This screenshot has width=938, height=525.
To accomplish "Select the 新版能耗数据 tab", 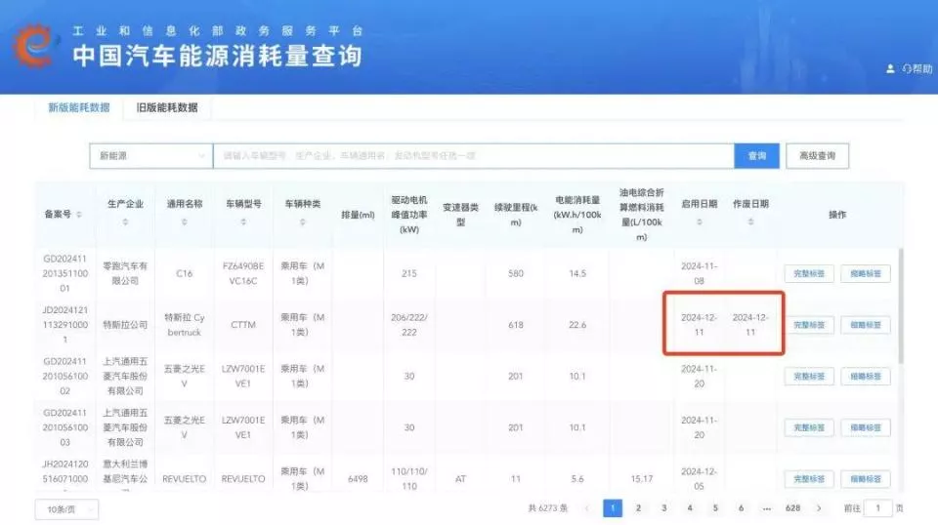I will (79, 107).
